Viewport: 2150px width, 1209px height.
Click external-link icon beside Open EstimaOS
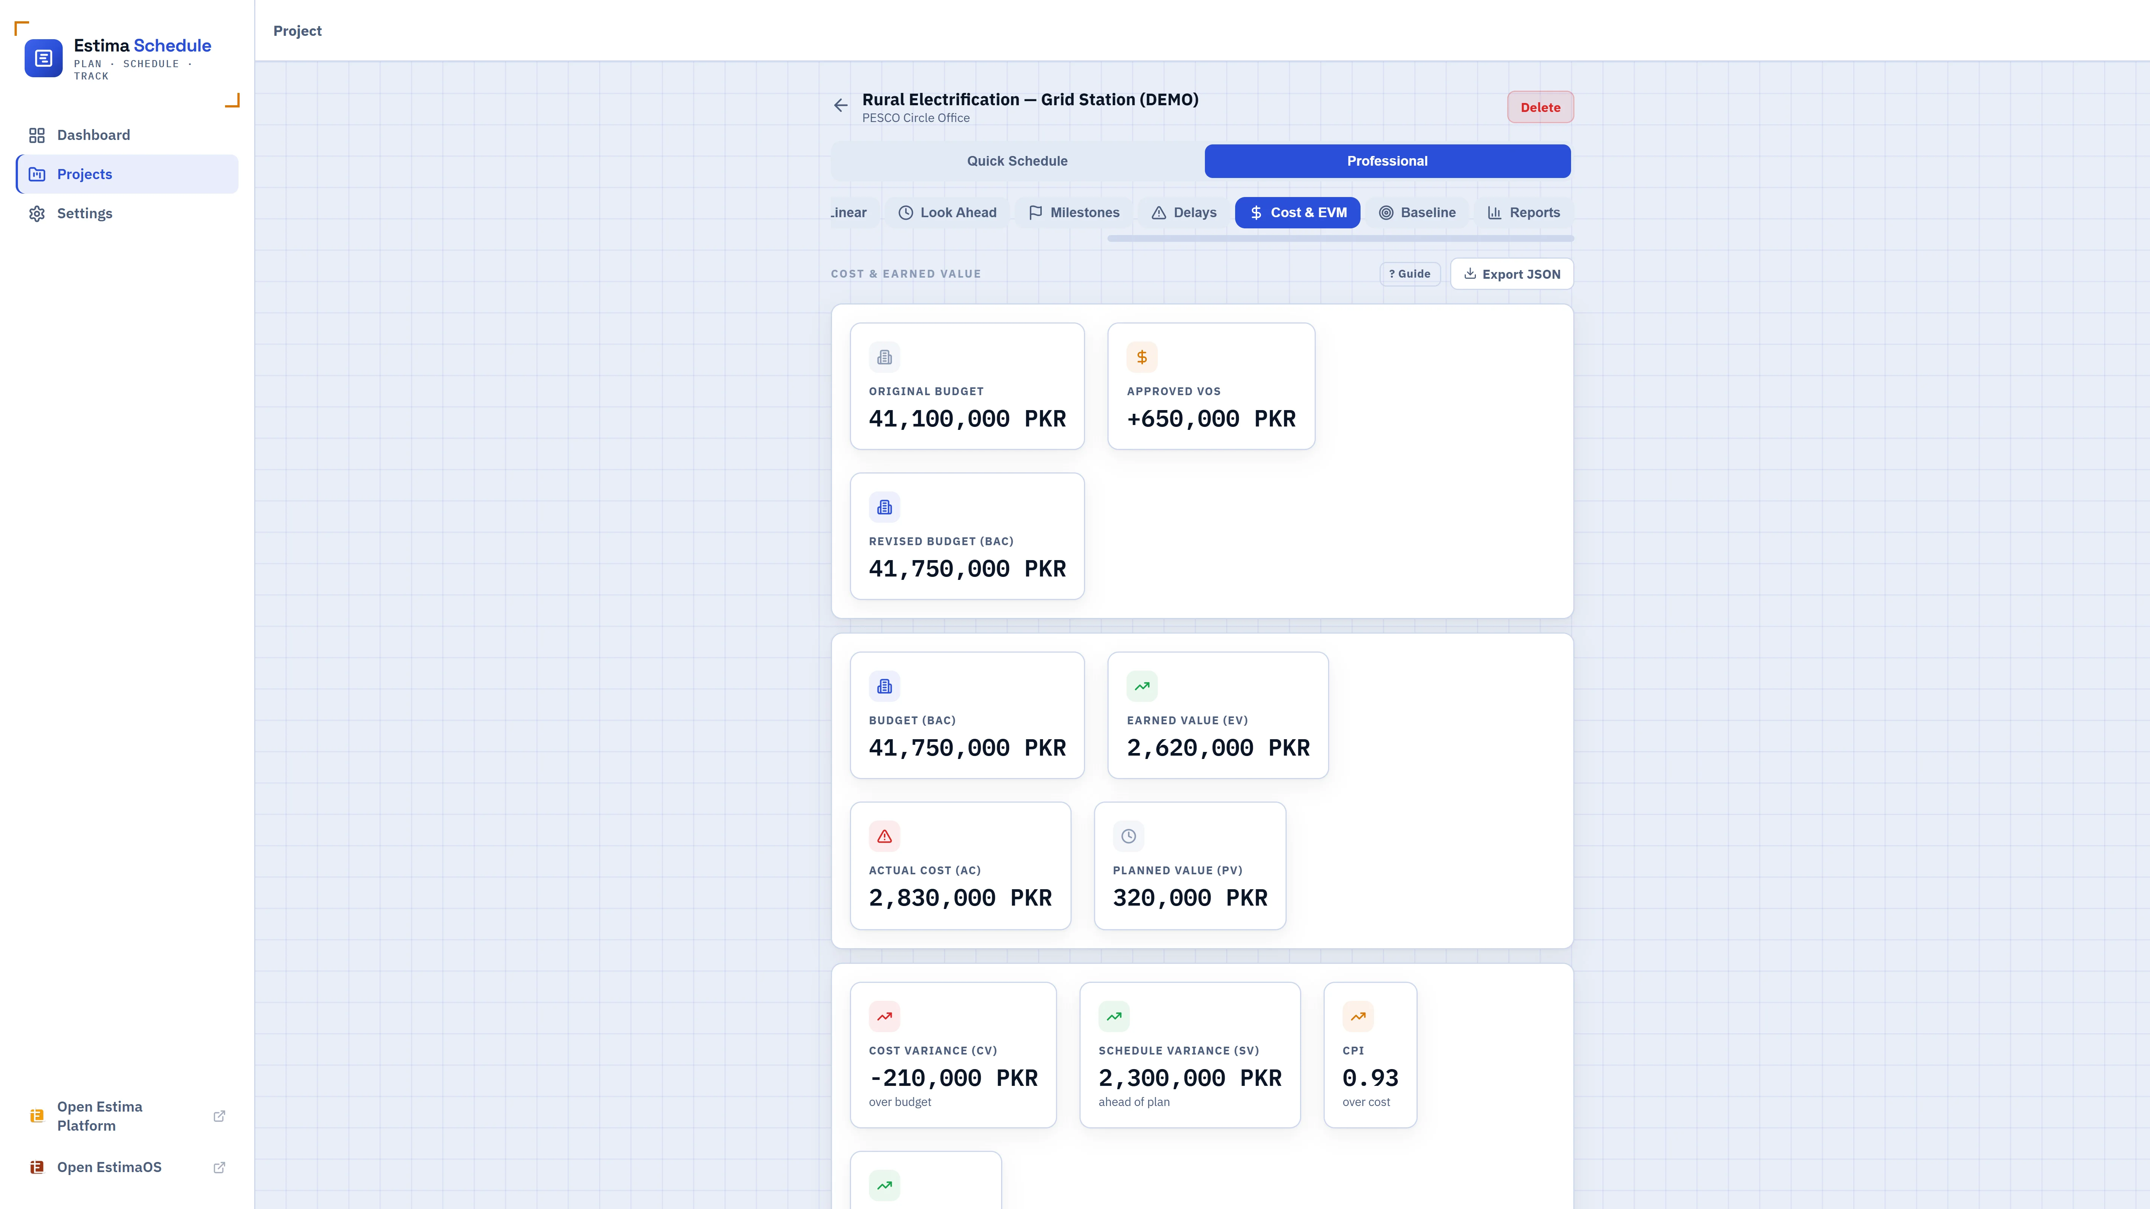point(219,1167)
